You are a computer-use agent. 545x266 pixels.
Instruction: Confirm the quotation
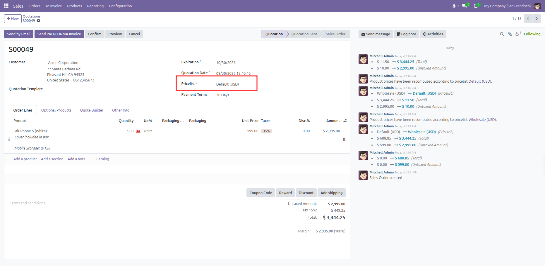(x=95, y=34)
